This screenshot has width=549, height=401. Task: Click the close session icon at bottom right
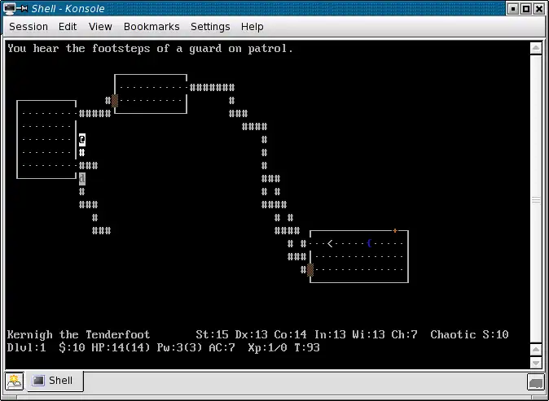pos(535,381)
